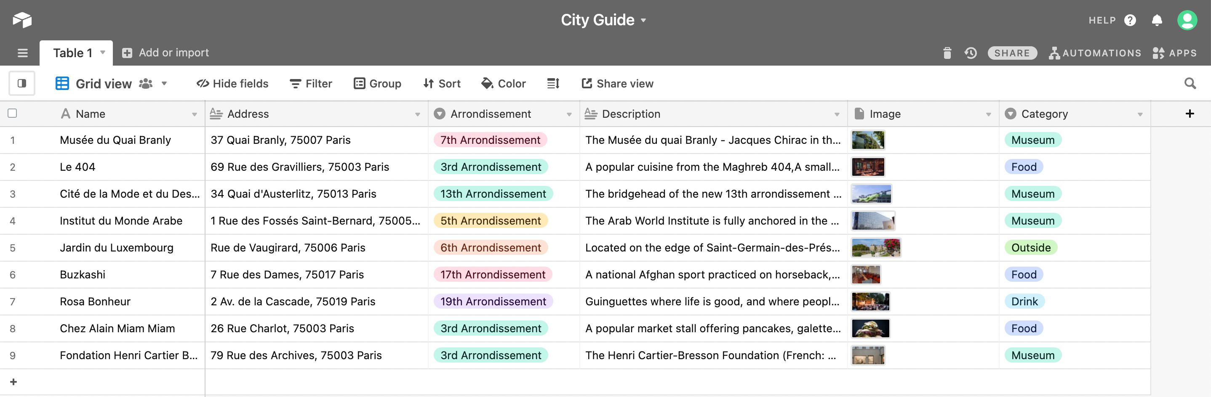Open the Color options in the toolbar
Viewport: 1211px width, 397px height.
(504, 83)
